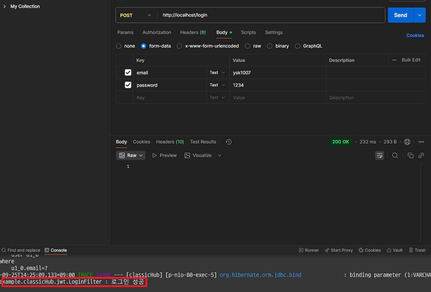Open Bulk Edit mode
The height and width of the screenshot is (292, 431).
411,60
